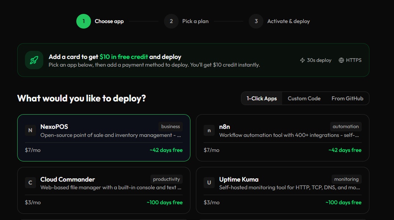The width and height of the screenshot is (394, 220).
Task: Open the From GitHub tab
Action: (347, 98)
